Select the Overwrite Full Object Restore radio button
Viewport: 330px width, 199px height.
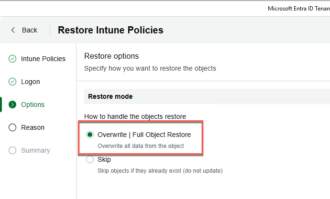point(90,135)
